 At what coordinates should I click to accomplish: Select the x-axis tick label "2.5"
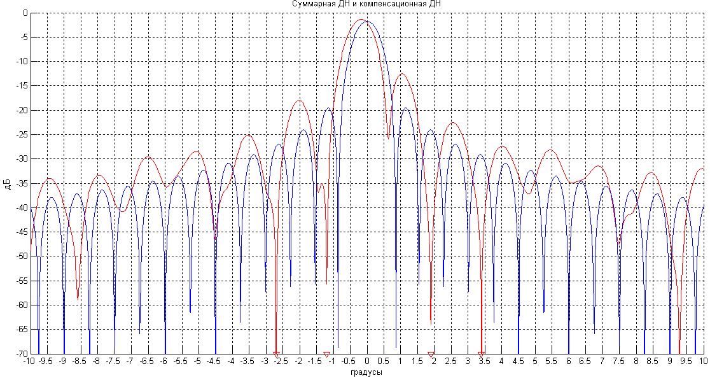tap(450, 361)
